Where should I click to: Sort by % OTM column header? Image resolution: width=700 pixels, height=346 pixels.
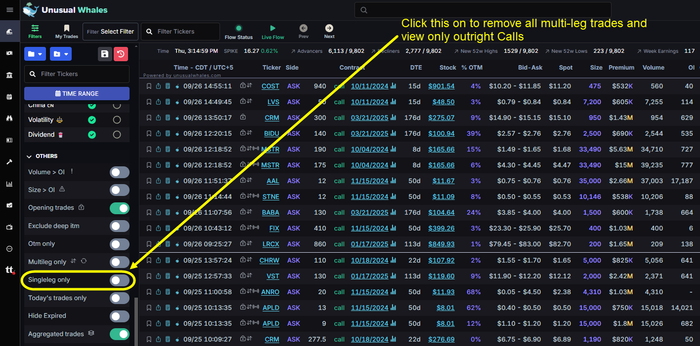(x=472, y=68)
